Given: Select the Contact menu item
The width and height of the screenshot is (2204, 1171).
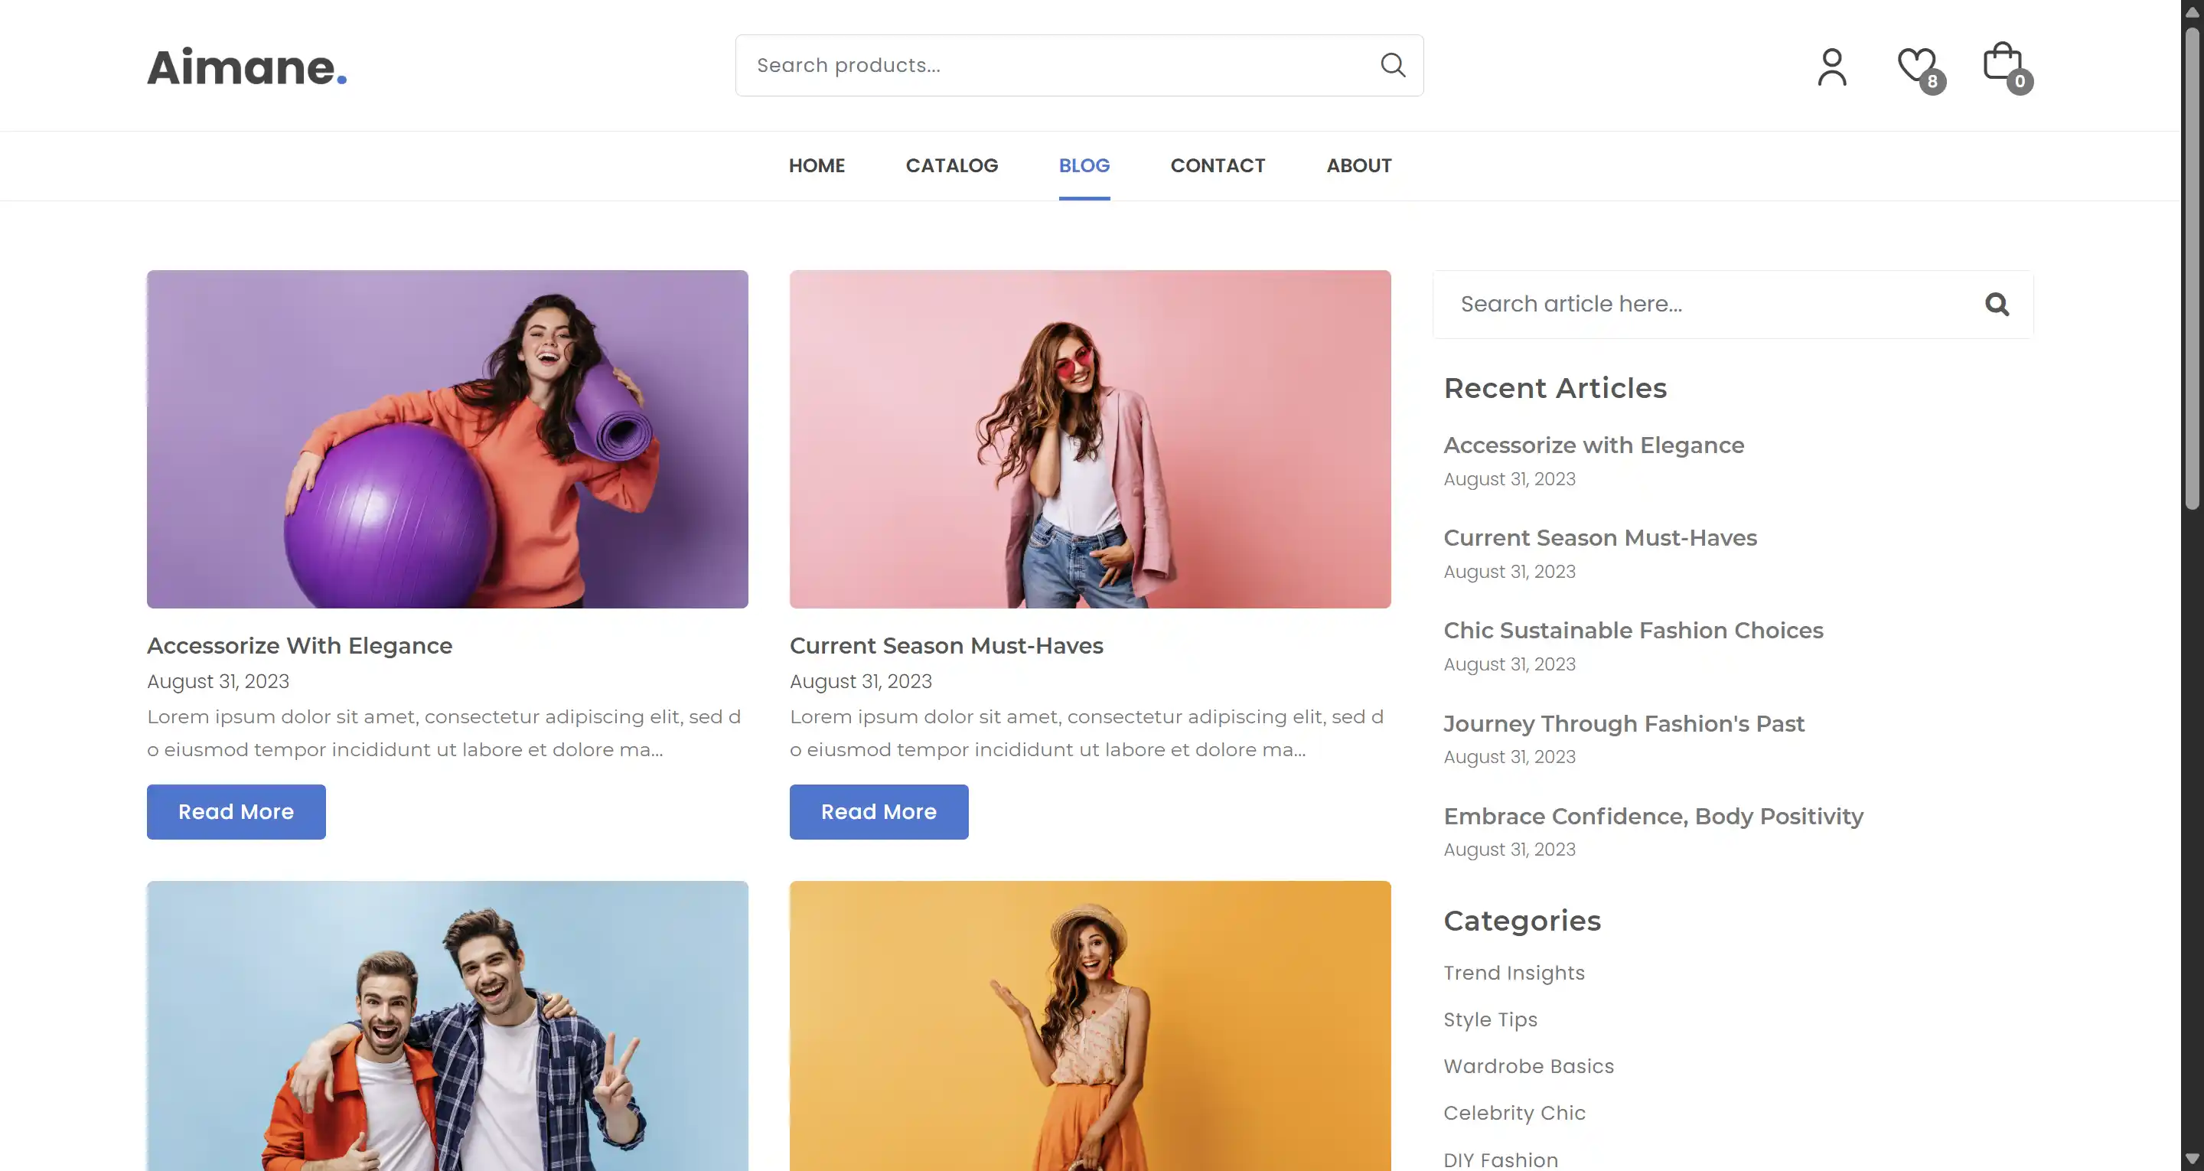Looking at the screenshot, I should (x=1218, y=165).
